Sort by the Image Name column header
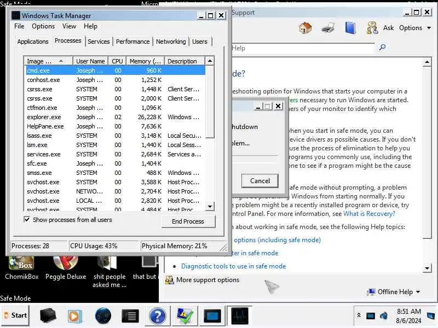This screenshot has width=438, height=328. (x=49, y=61)
